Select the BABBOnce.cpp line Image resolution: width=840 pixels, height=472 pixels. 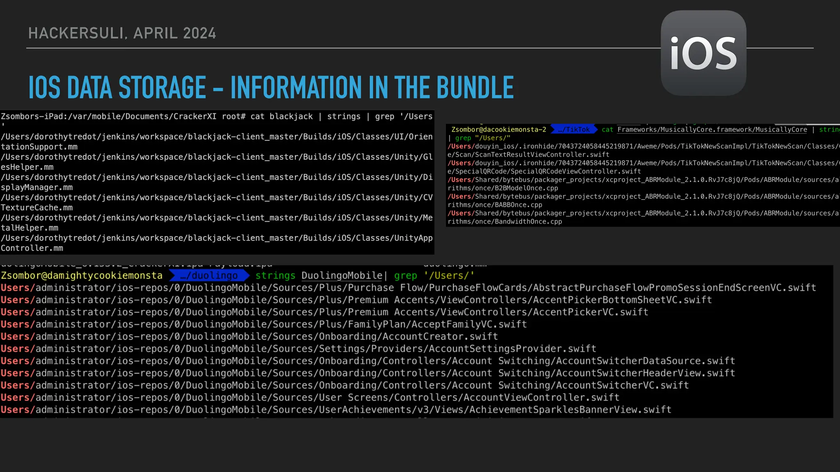coord(644,201)
